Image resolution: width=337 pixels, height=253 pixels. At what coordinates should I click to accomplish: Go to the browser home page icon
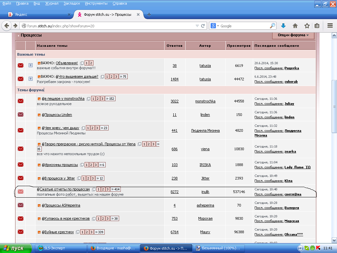(295, 26)
